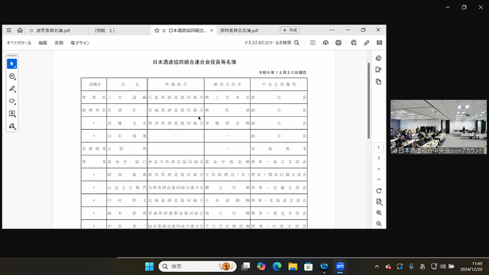Open the Acrobat hamburger menu
489x275 pixels.
(x=8, y=31)
